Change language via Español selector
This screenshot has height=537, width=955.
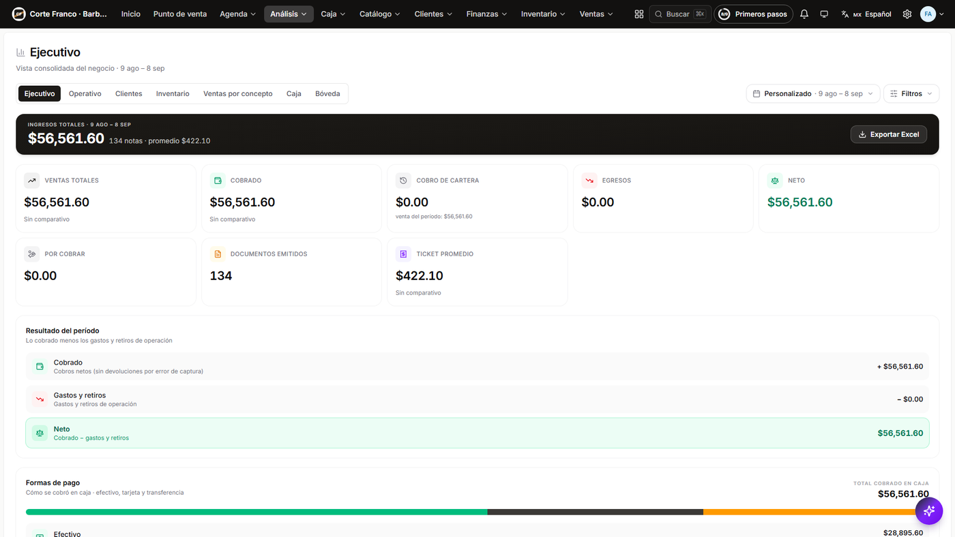866,14
